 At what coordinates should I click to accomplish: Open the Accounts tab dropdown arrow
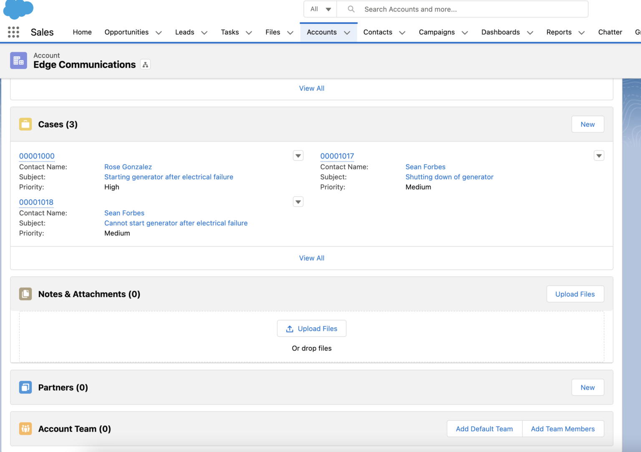(x=347, y=32)
